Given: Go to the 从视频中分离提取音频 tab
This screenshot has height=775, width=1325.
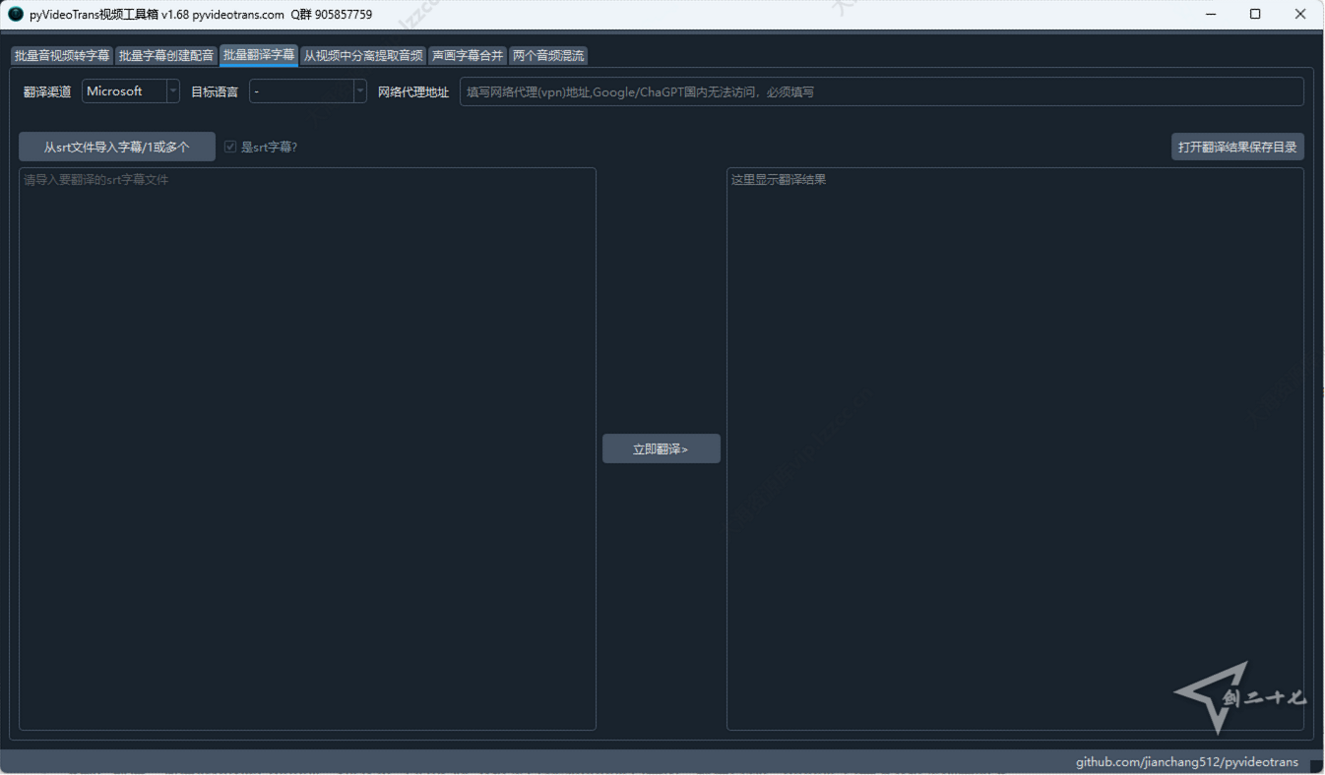Looking at the screenshot, I should 363,56.
